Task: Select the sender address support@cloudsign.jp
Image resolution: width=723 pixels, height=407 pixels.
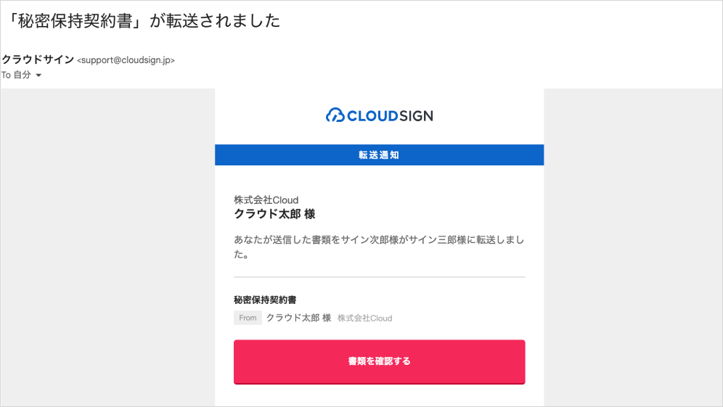Action: tap(126, 60)
